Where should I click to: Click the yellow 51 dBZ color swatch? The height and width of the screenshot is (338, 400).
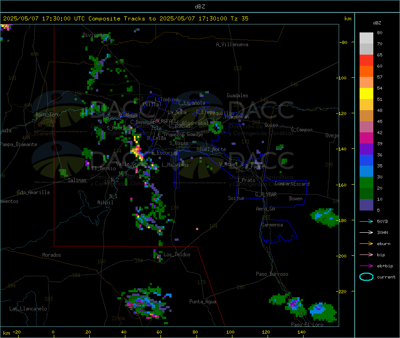click(x=366, y=94)
